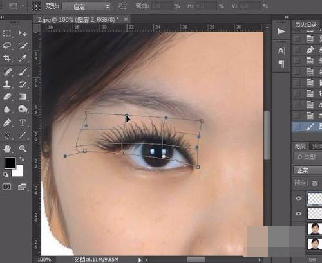Click the 100% zoom level field
The height and width of the screenshot is (263, 322).
tap(44, 260)
